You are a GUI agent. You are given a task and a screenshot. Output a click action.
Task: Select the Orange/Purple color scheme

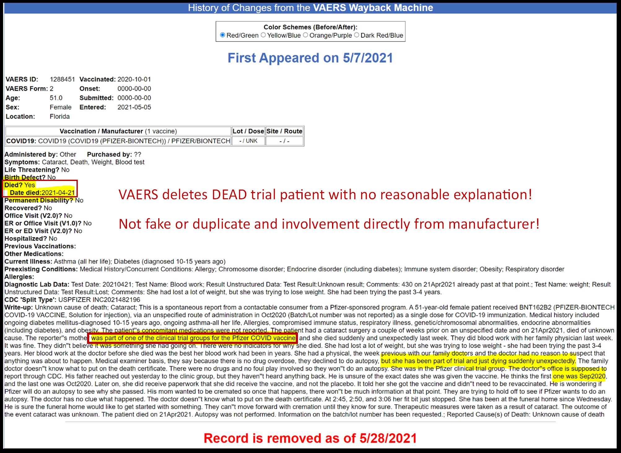[x=305, y=35]
